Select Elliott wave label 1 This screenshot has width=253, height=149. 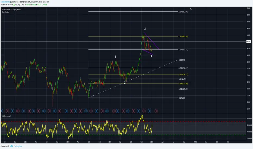(x=115, y=57)
